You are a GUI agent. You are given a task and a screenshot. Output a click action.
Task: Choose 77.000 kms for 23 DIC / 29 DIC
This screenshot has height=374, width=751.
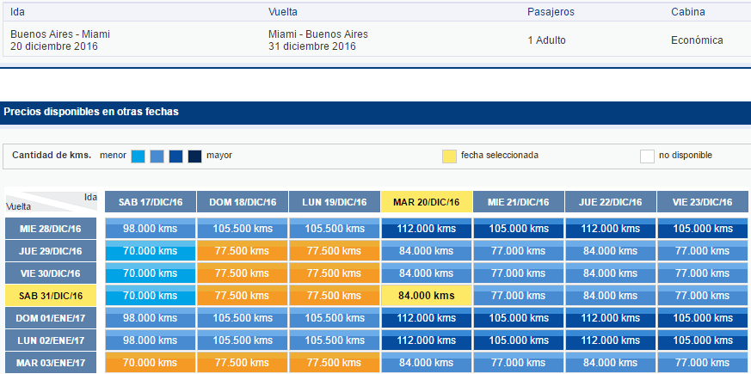703,251
